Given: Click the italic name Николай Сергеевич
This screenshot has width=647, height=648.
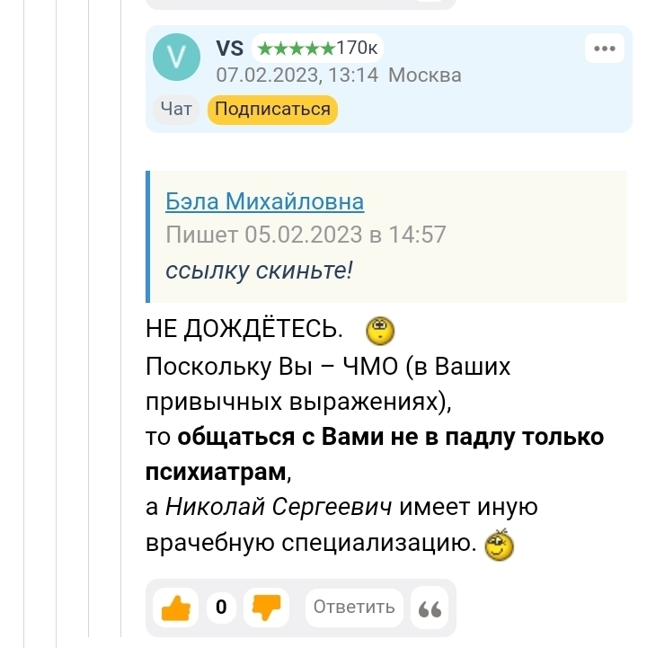Looking at the screenshot, I should tap(279, 508).
